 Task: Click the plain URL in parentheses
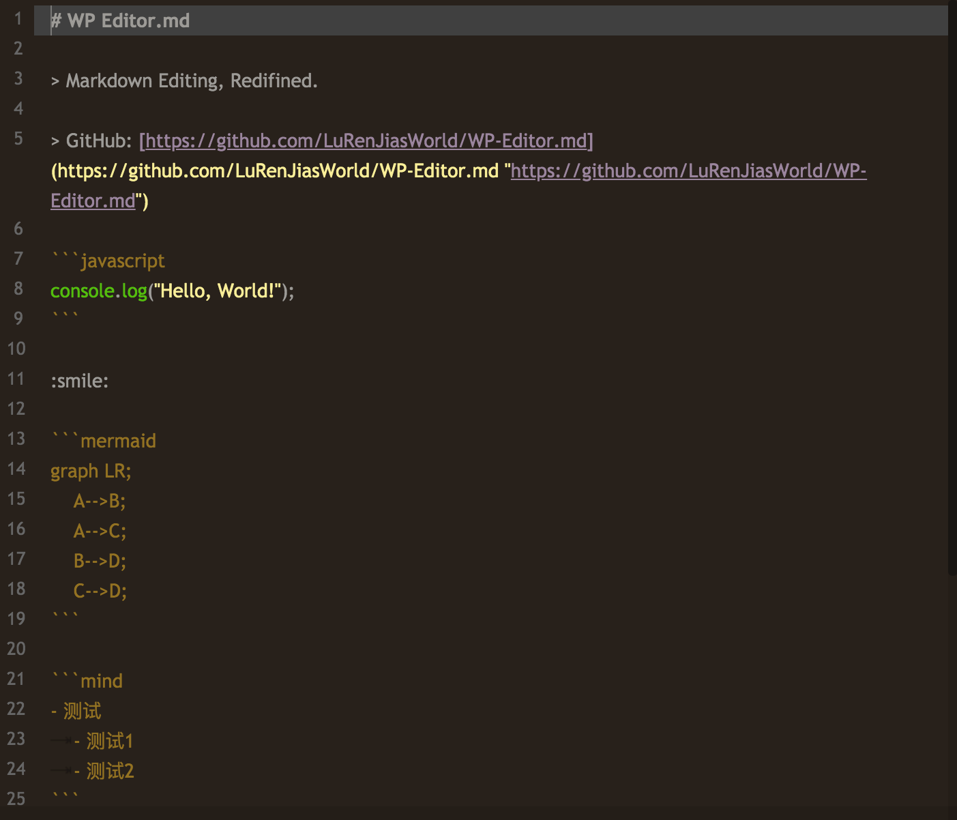click(x=279, y=171)
